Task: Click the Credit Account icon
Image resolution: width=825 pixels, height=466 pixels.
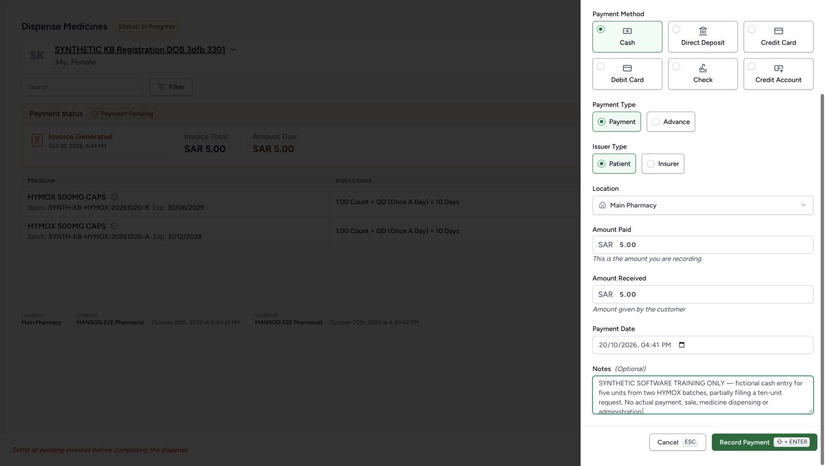Action: coord(779,68)
